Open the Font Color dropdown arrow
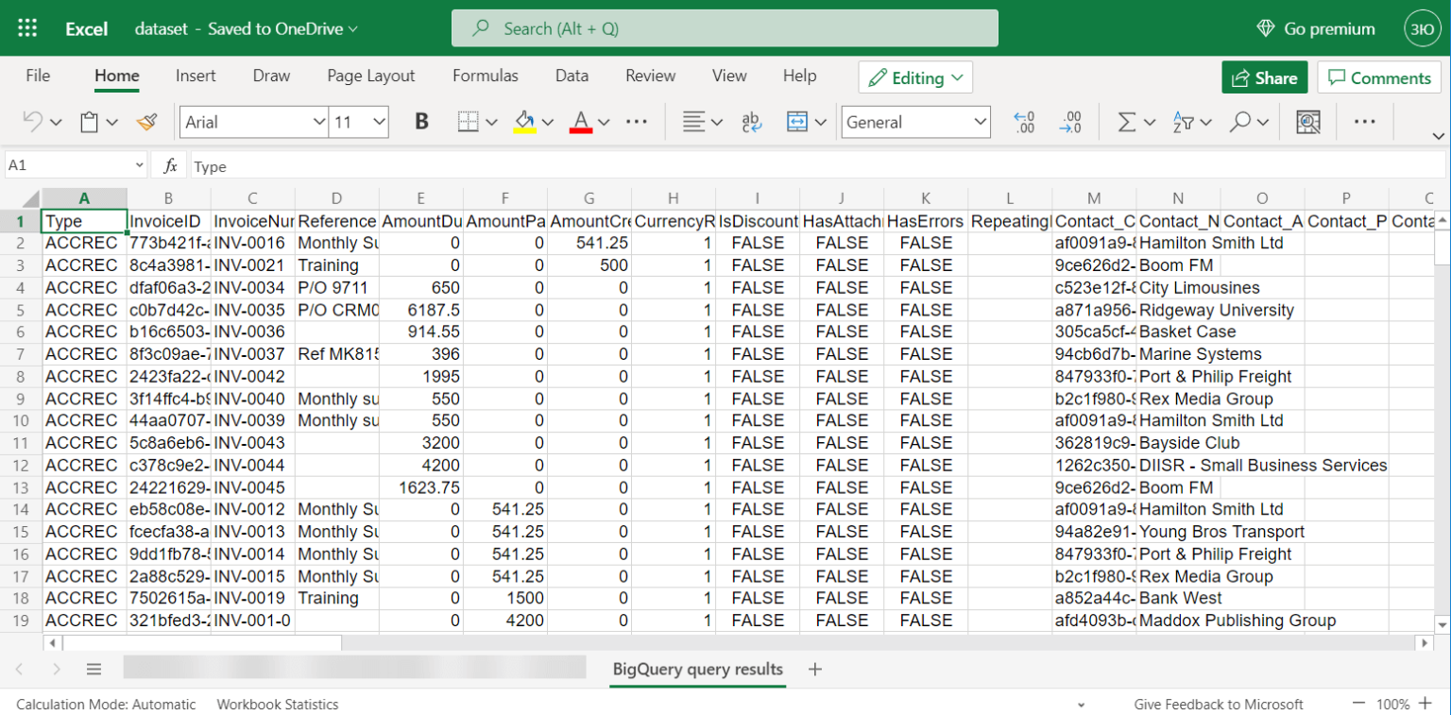 tap(604, 121)
